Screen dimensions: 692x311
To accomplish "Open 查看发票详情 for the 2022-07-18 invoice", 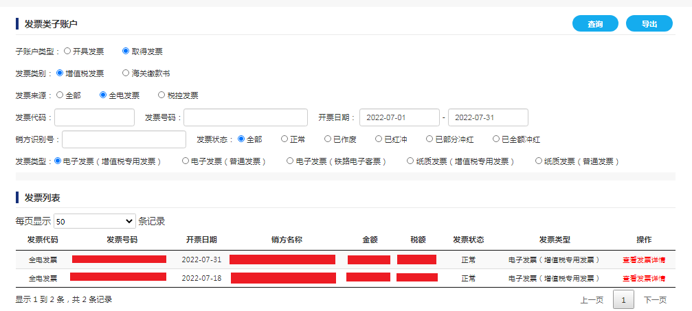I will point(643,278).
